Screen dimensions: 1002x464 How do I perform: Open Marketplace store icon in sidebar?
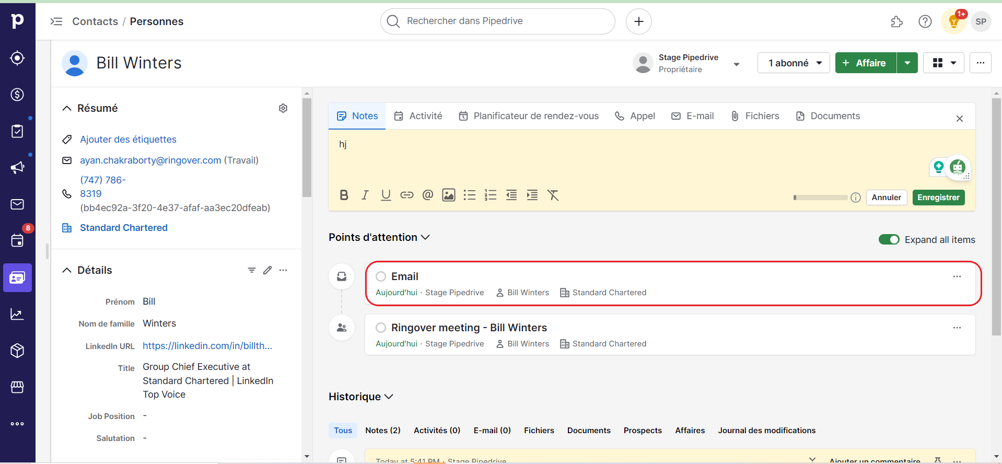click(17, 387)
